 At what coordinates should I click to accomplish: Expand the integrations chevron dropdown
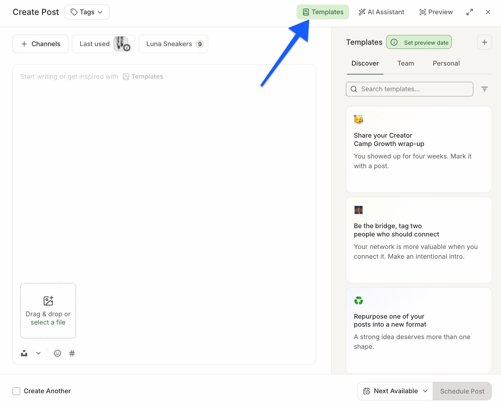(x=39, y=353)
